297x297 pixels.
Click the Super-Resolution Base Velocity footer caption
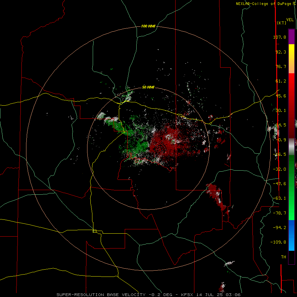[x=148, y=295]
